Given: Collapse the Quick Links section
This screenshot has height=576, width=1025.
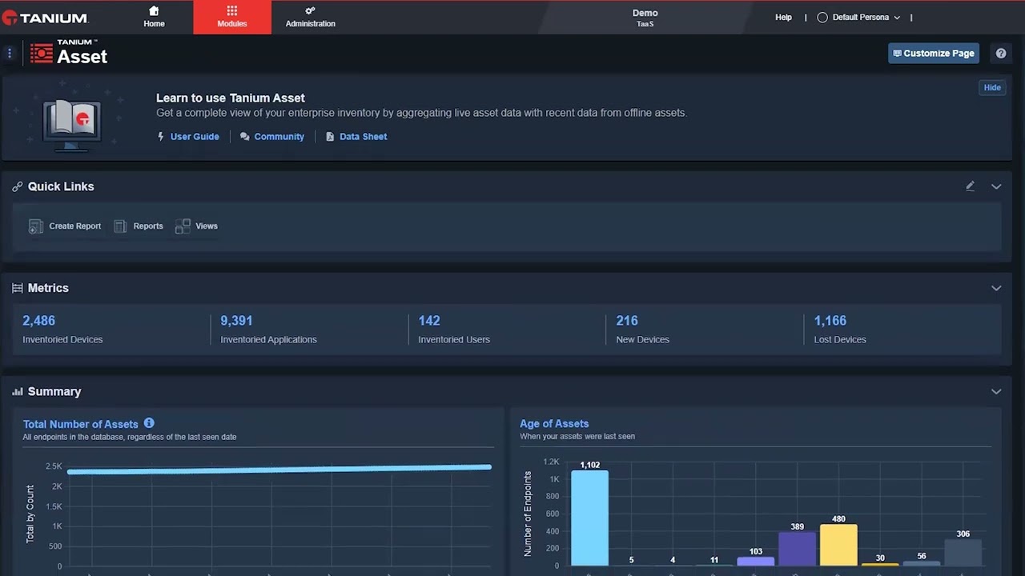Looking at the screenshot, I should point(996,186).
